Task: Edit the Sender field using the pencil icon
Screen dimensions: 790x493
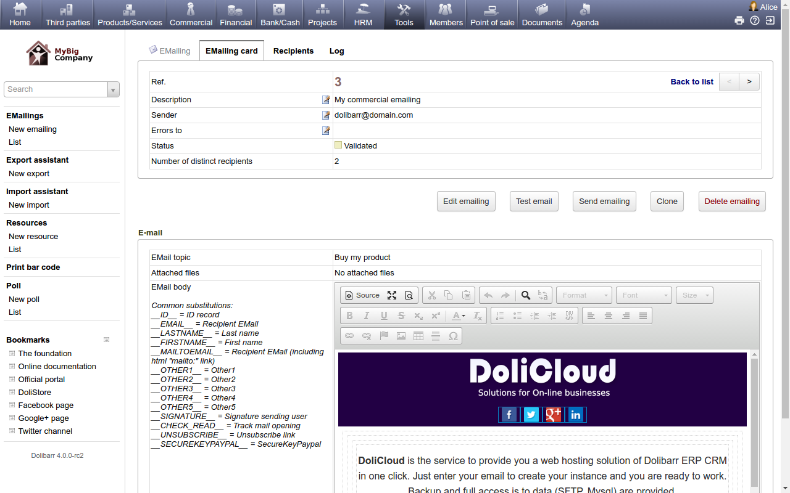Action: tap(326, 115)
